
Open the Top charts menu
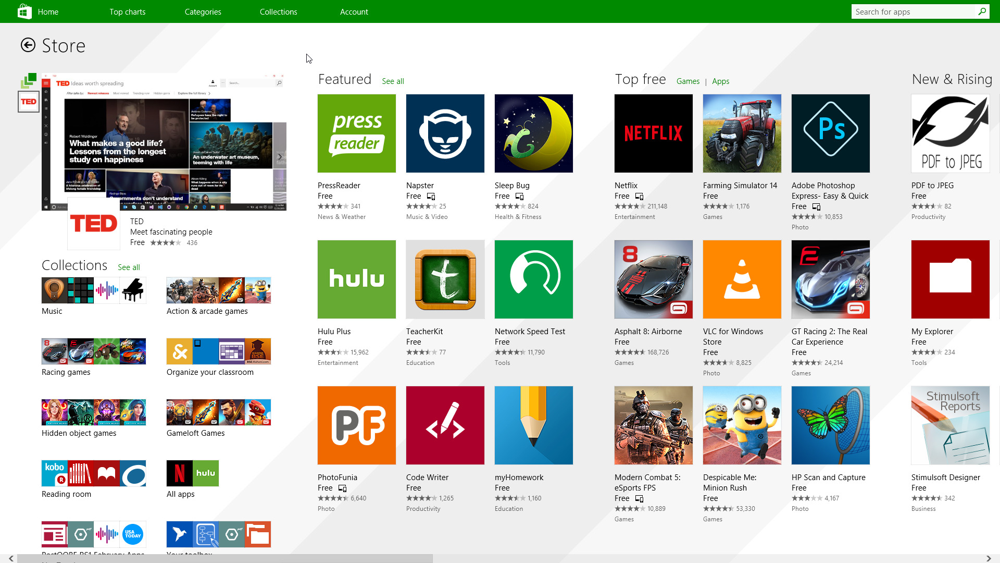(127, 11)
